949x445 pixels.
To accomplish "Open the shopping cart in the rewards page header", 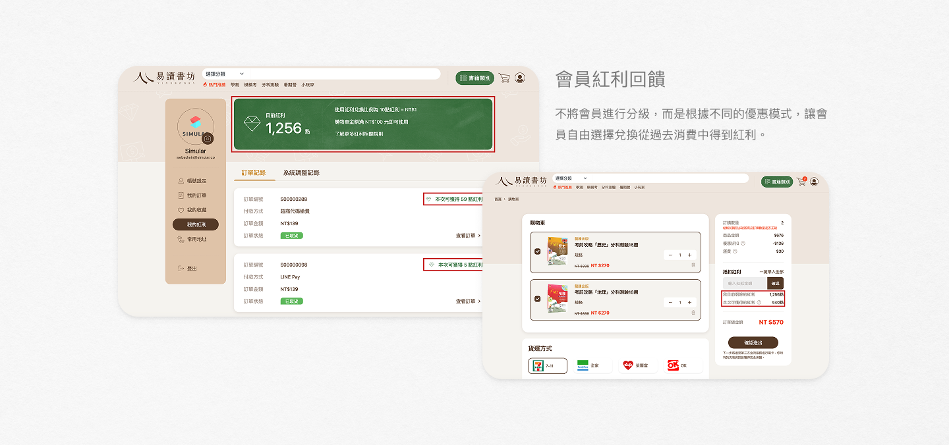I will point(504,78).
